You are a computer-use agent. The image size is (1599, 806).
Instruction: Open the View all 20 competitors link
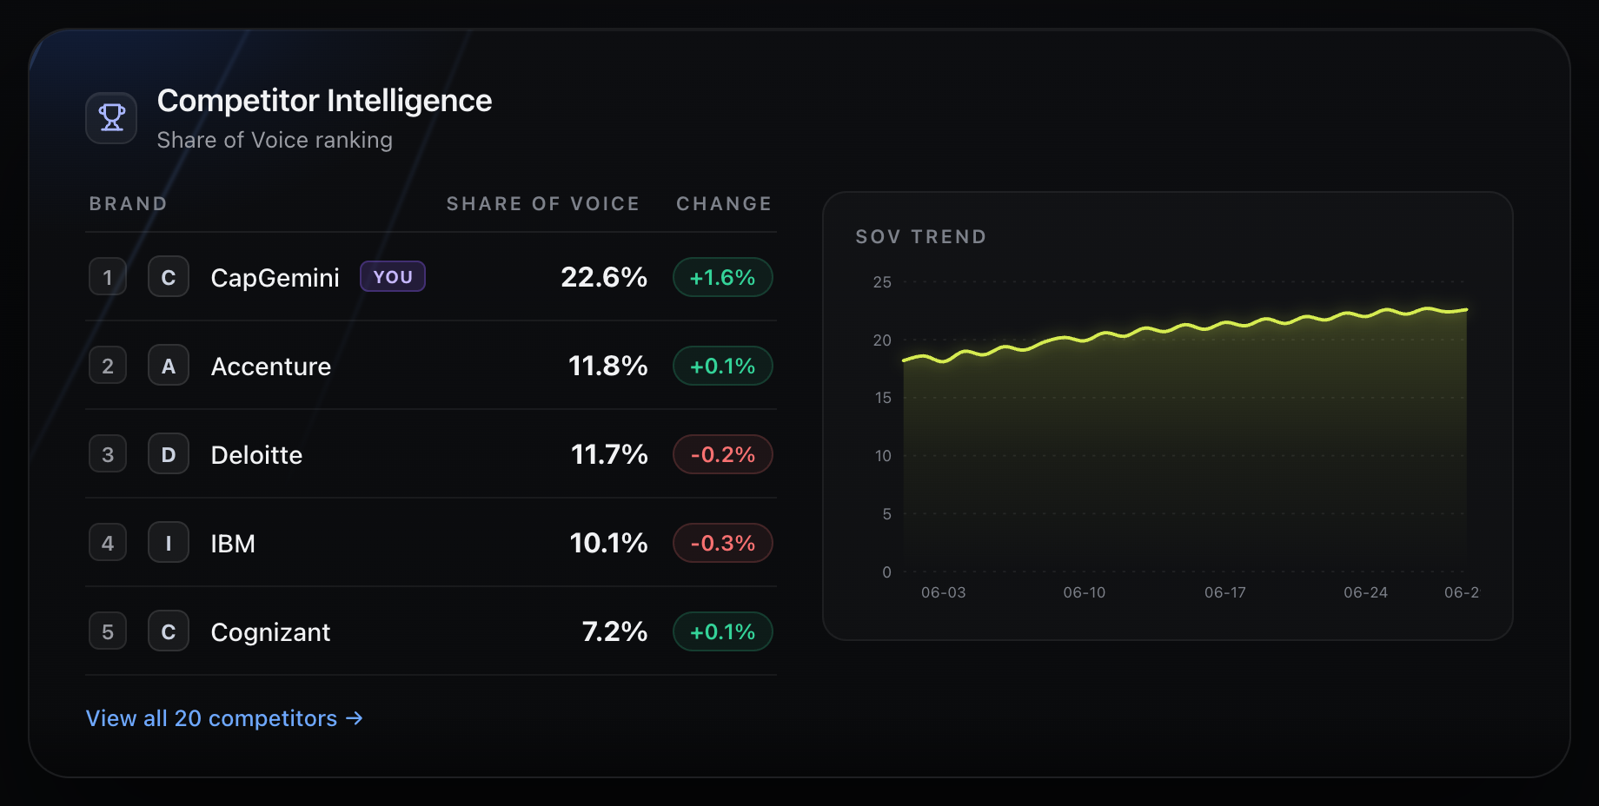224,718
